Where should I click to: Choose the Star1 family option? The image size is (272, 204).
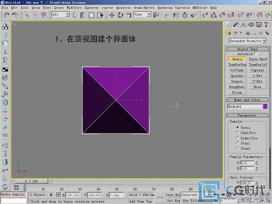238,143
